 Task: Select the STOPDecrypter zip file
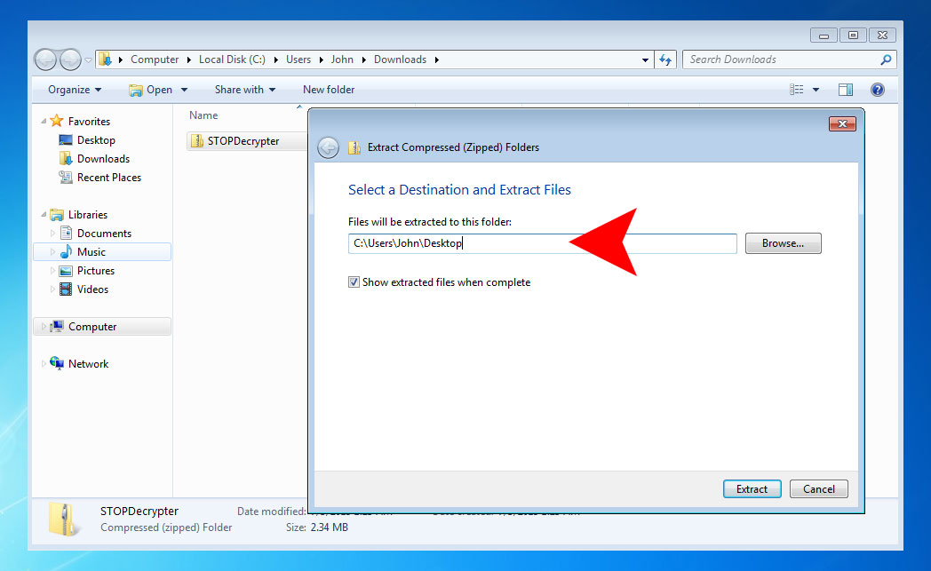243,141
